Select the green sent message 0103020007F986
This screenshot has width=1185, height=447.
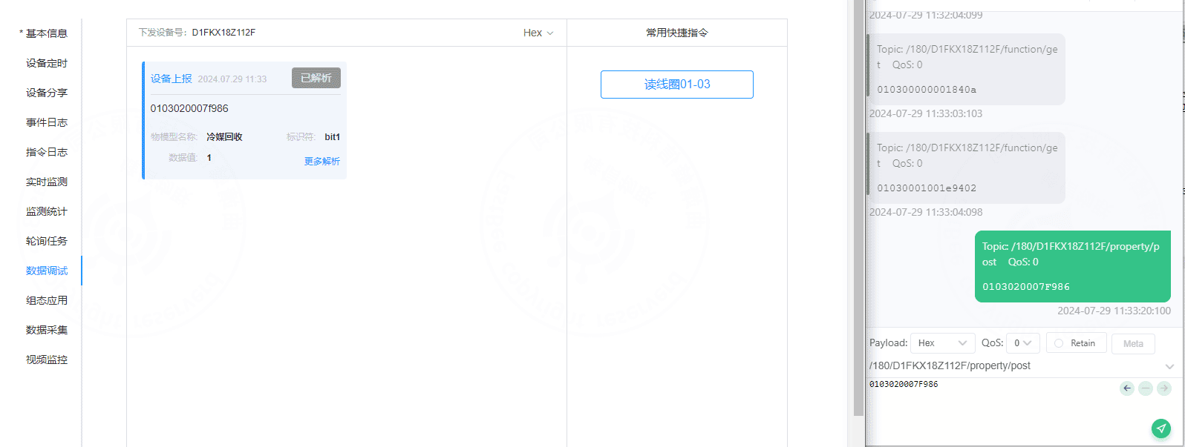(1072, 266)
